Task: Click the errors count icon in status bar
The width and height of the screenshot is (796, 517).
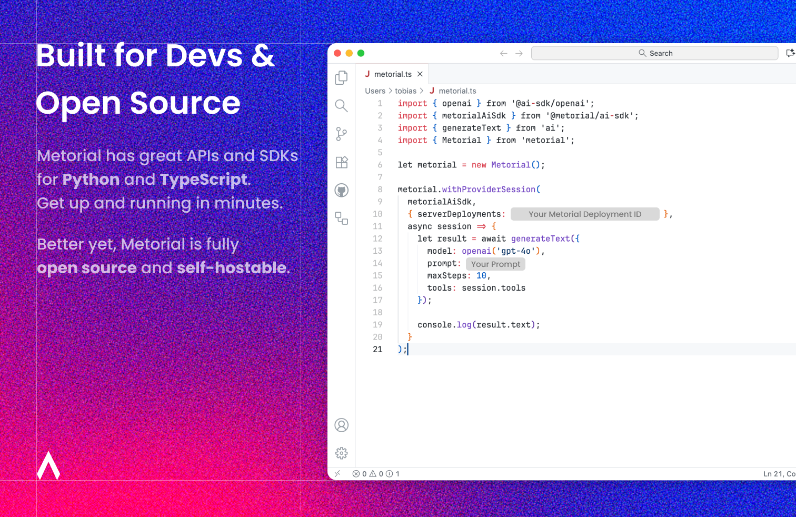Action: click(x=360, y=474)
